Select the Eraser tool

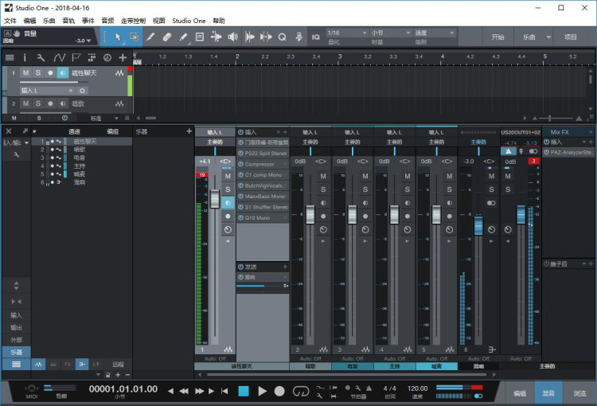coord(167,37)
